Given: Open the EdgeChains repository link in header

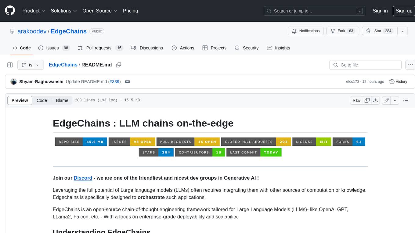Looking at the screenshot, I should pyautogui.click(x=69, y=31).
